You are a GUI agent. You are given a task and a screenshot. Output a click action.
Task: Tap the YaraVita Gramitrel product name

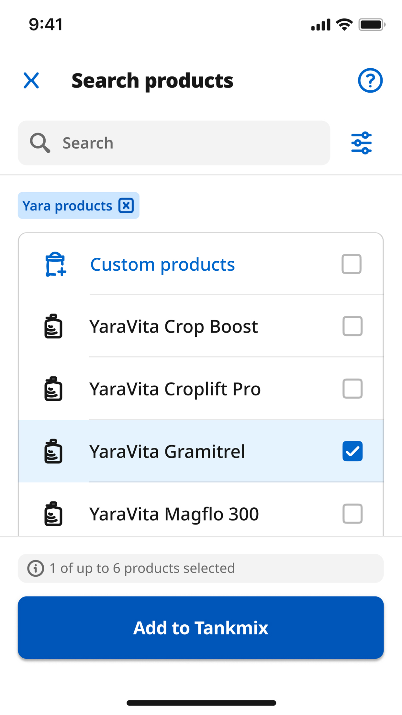(x=167, y=451)
